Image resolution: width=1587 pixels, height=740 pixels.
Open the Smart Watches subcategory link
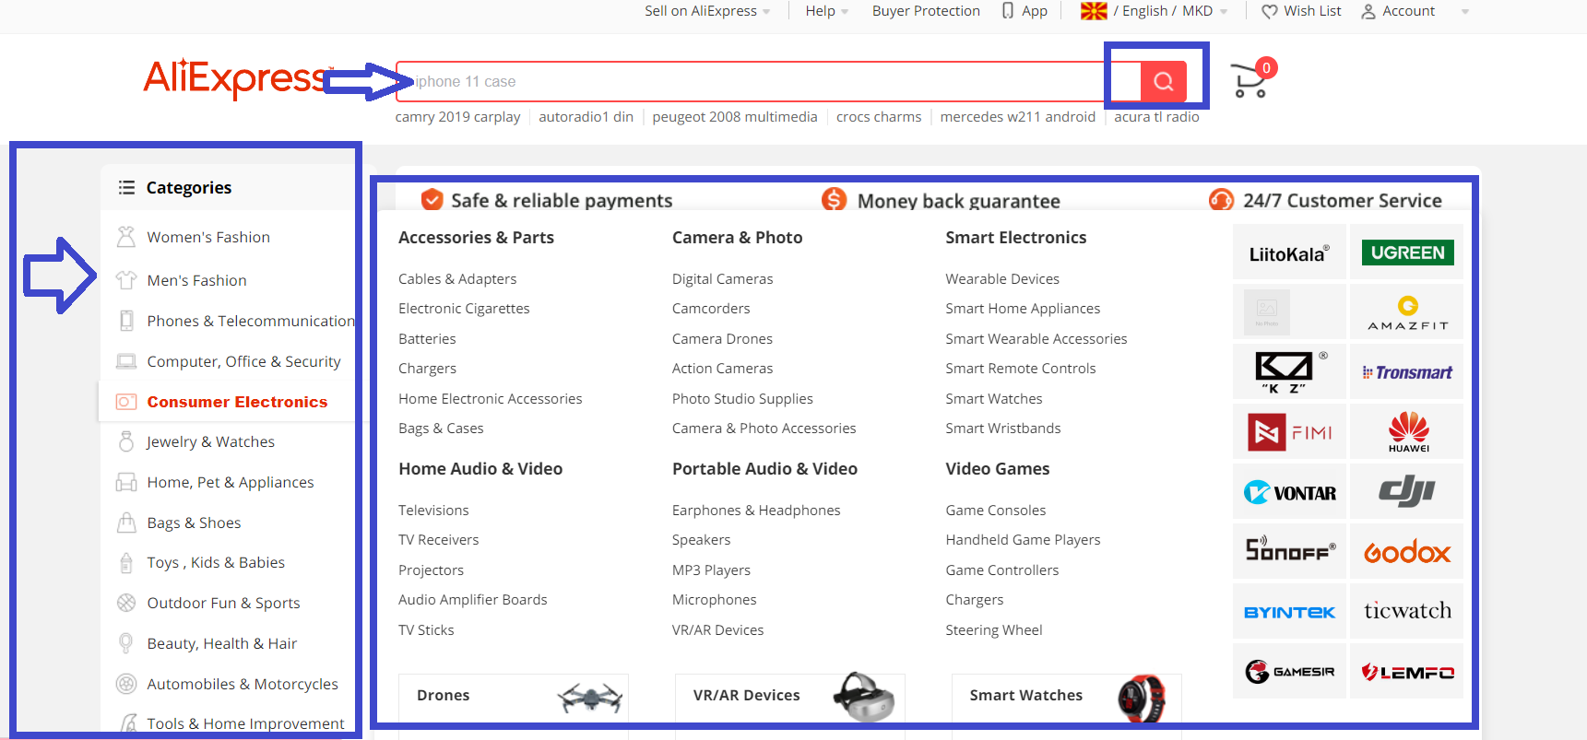click(x=993, y=398)
